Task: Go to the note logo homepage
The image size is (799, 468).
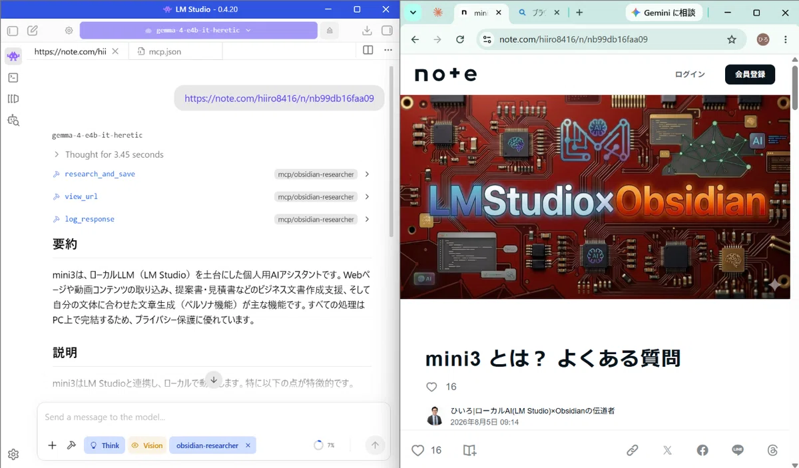Action: point(445,74)
